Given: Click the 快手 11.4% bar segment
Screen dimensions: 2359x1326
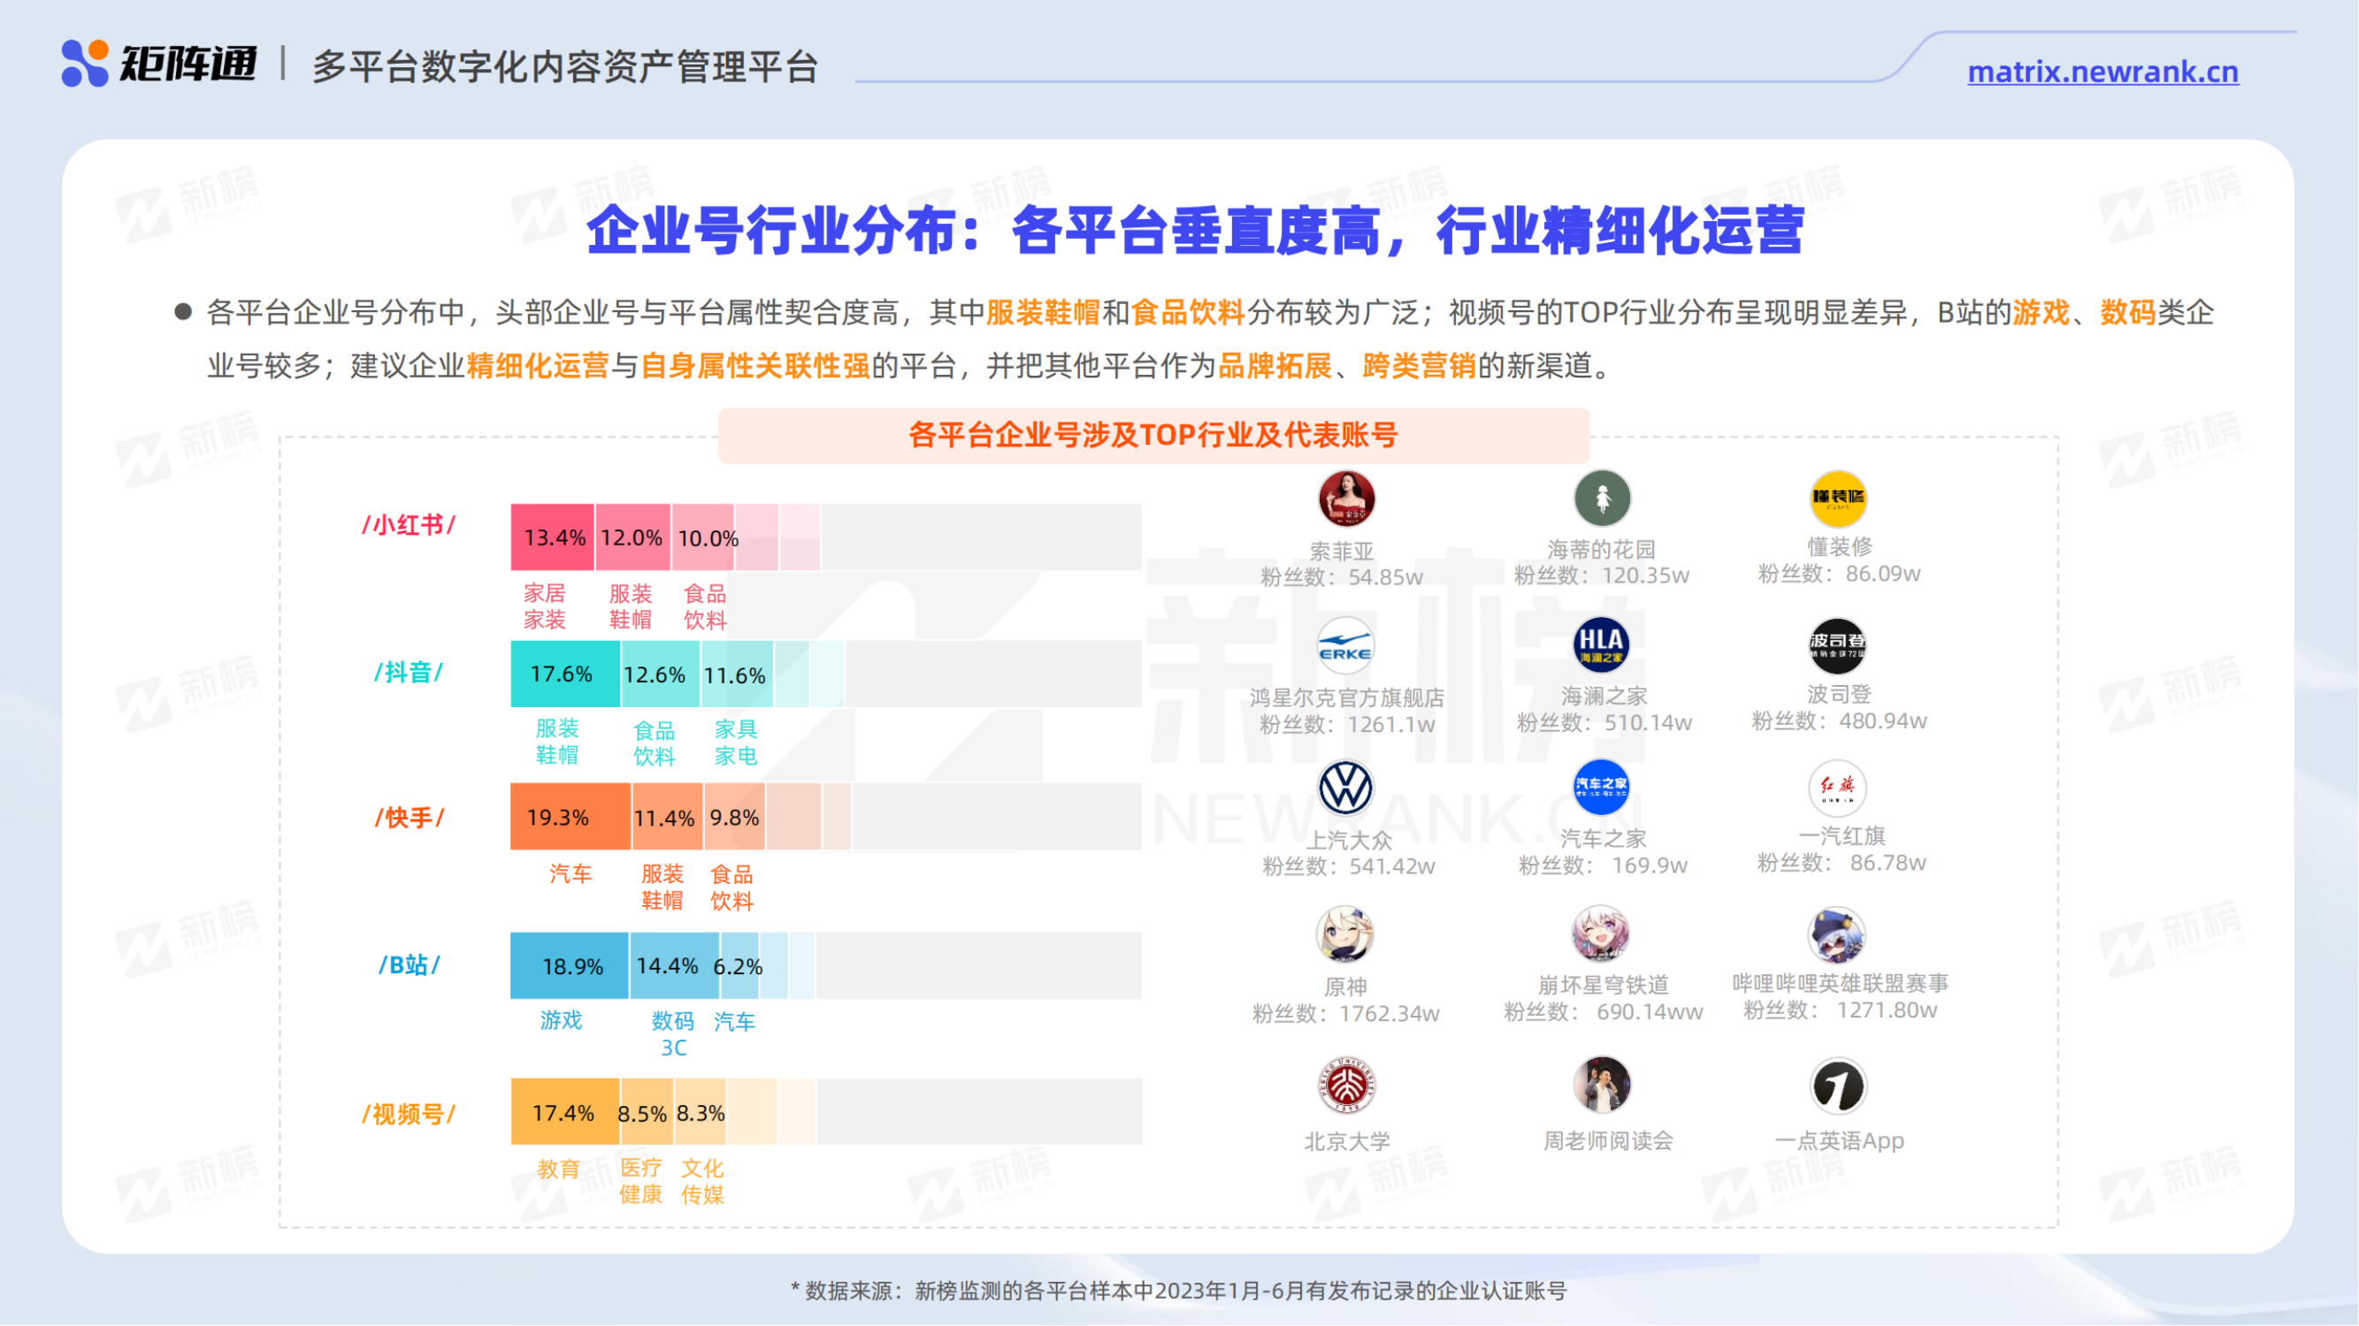Looking at the screenshot, I should click(x=668, y=817).
